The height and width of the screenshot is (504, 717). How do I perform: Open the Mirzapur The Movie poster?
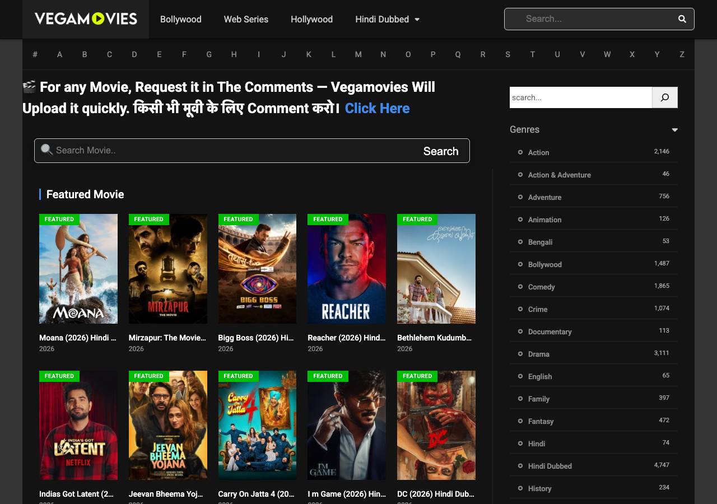coord(168,269)
